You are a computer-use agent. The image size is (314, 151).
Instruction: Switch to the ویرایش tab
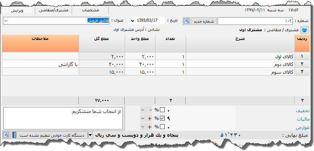point(17,11)
